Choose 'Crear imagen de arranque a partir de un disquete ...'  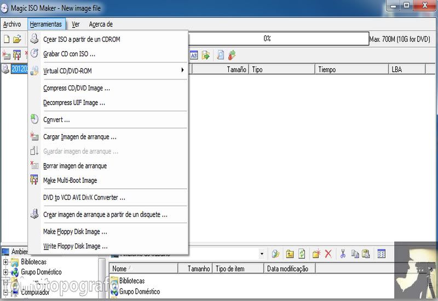coord(108,215)
